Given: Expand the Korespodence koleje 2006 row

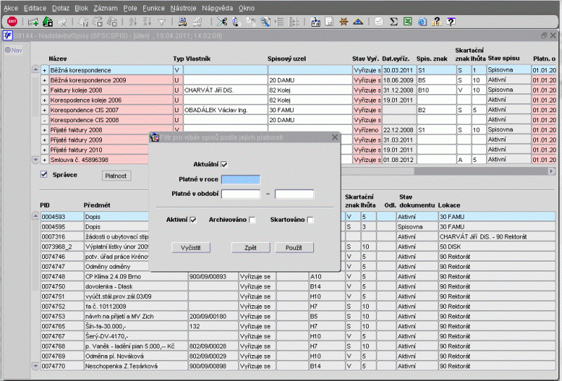Looking at the screenshot, I should (44, 100).
